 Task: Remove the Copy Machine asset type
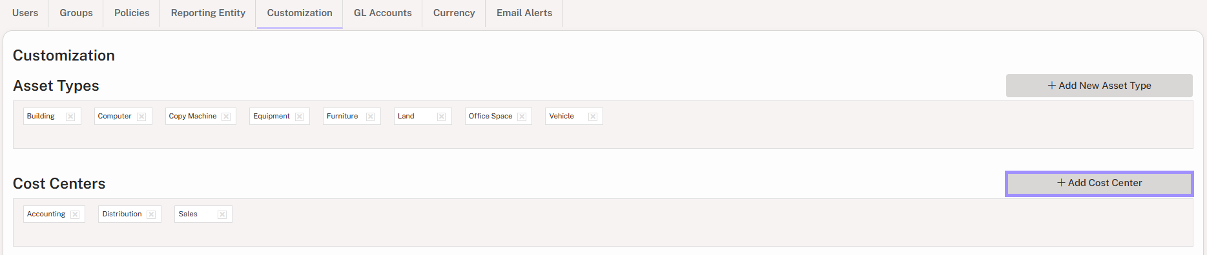226,117
